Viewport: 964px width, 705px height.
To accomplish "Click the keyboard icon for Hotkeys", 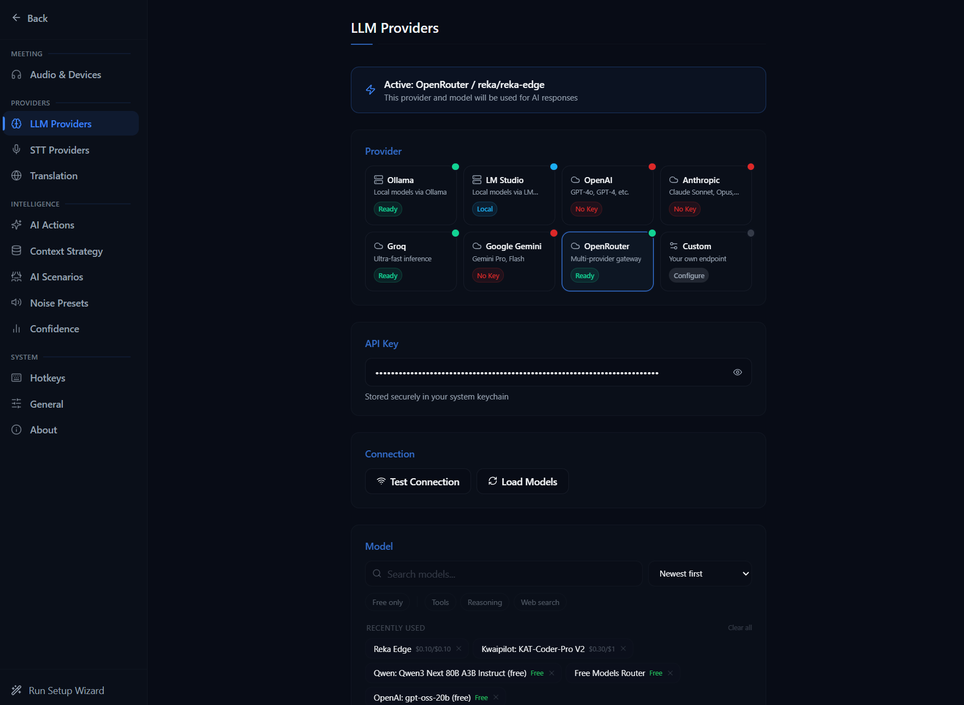I will (16, 378).
